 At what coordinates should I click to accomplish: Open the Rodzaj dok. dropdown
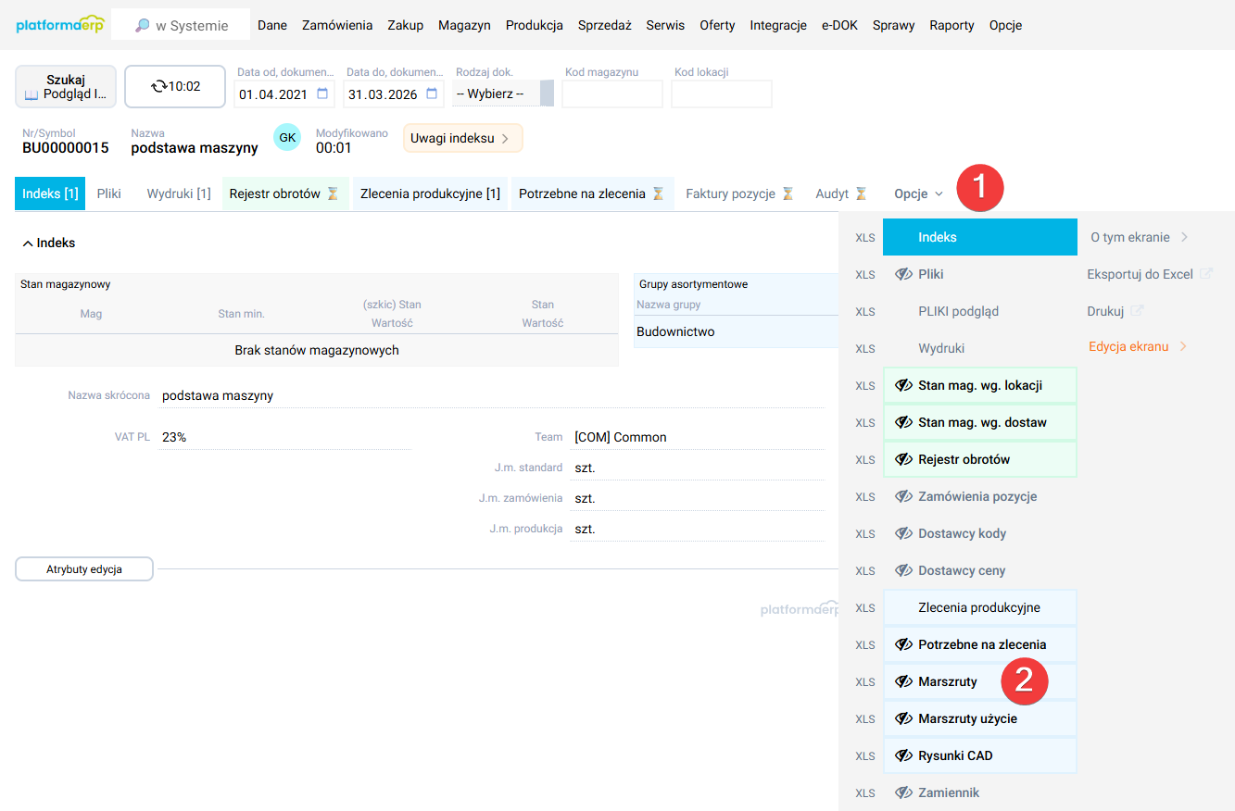pyautogui.click(x=503, y=94)
